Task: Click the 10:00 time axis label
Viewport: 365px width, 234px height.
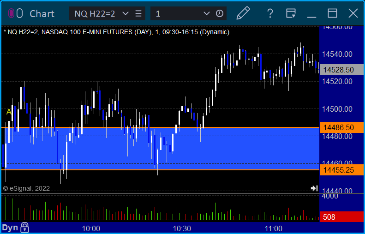Action: coord(91,228)
